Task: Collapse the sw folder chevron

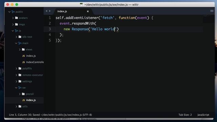Action: 16,88
